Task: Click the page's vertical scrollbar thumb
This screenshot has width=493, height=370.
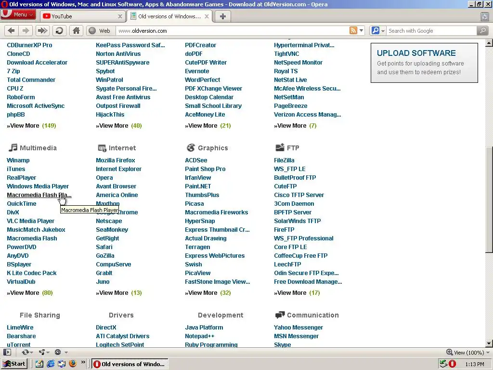Action: point(489,200)
